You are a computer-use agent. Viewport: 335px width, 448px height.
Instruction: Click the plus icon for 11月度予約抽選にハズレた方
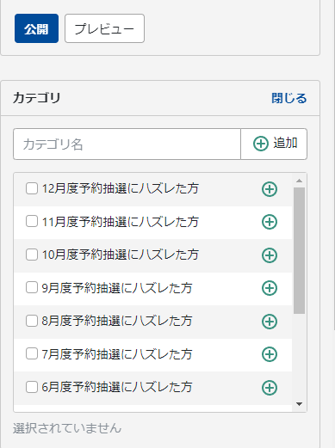click(270, 222)
